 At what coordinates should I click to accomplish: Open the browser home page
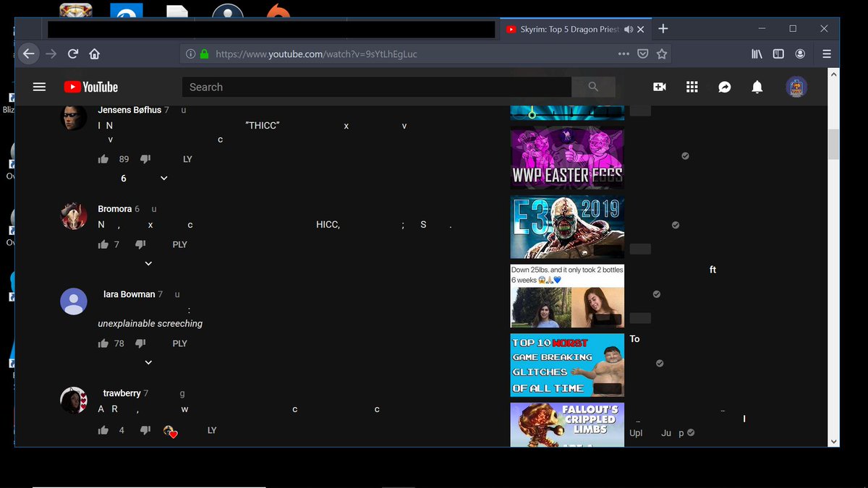tap(94, 53)
